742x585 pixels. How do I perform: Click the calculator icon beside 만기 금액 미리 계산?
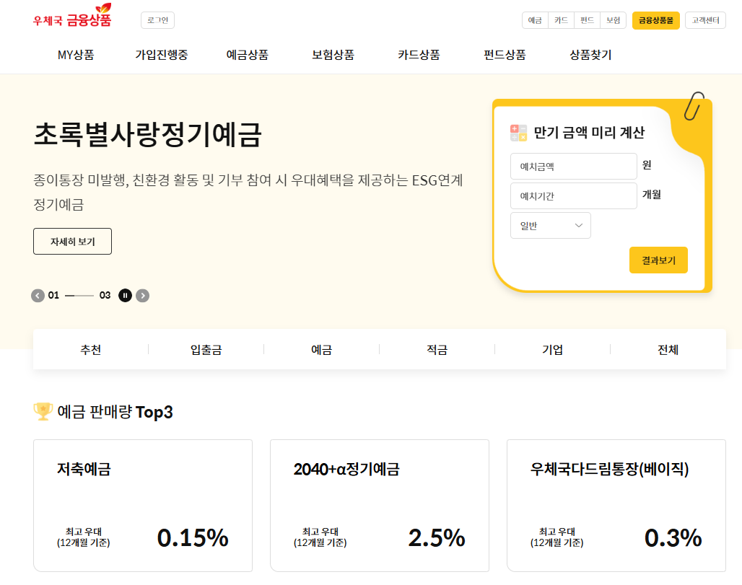(519, 133)
